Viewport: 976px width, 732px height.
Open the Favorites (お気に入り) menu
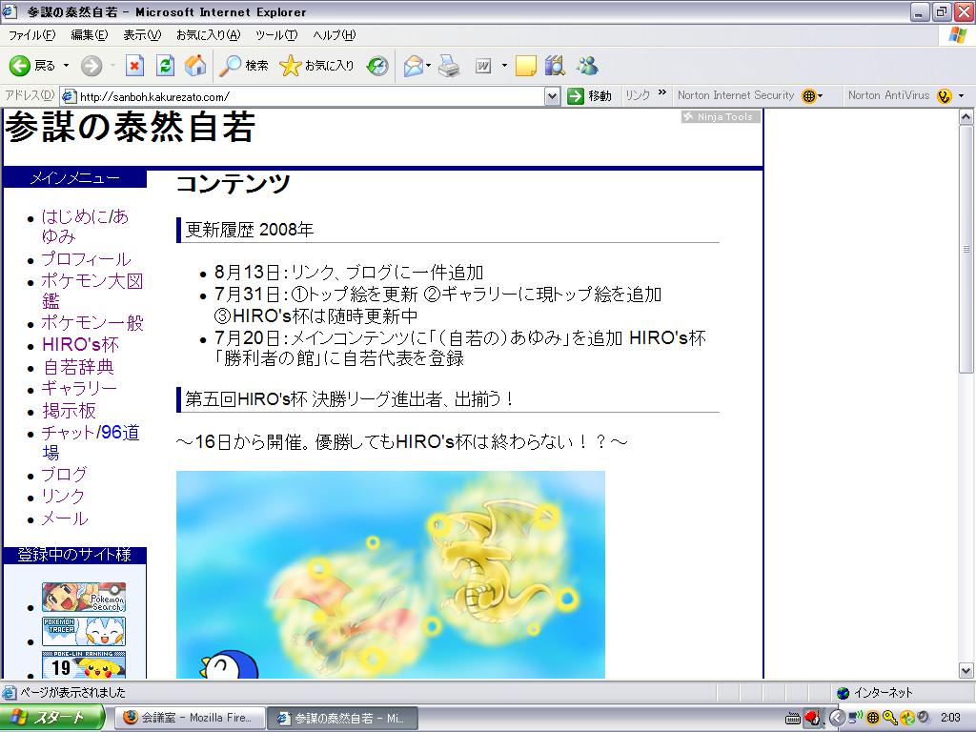click(x=208, y=35)
